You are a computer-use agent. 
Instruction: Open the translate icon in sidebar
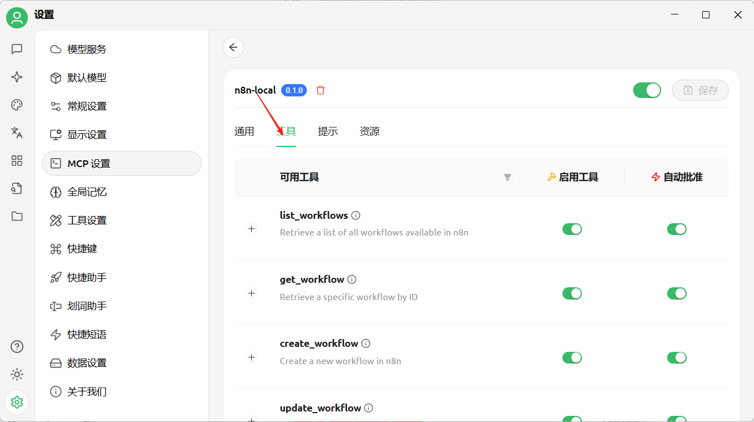point(17,133)
